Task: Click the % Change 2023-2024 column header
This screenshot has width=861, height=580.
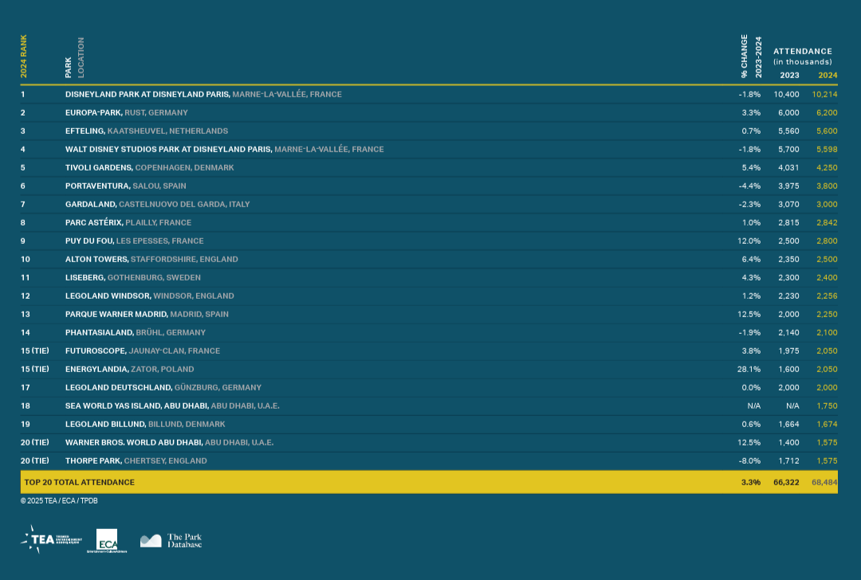Action: [x=751, y=56]
